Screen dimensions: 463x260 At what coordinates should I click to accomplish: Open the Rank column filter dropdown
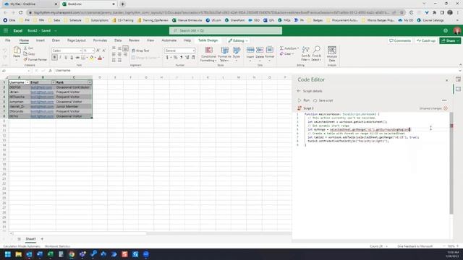(90, 82)
